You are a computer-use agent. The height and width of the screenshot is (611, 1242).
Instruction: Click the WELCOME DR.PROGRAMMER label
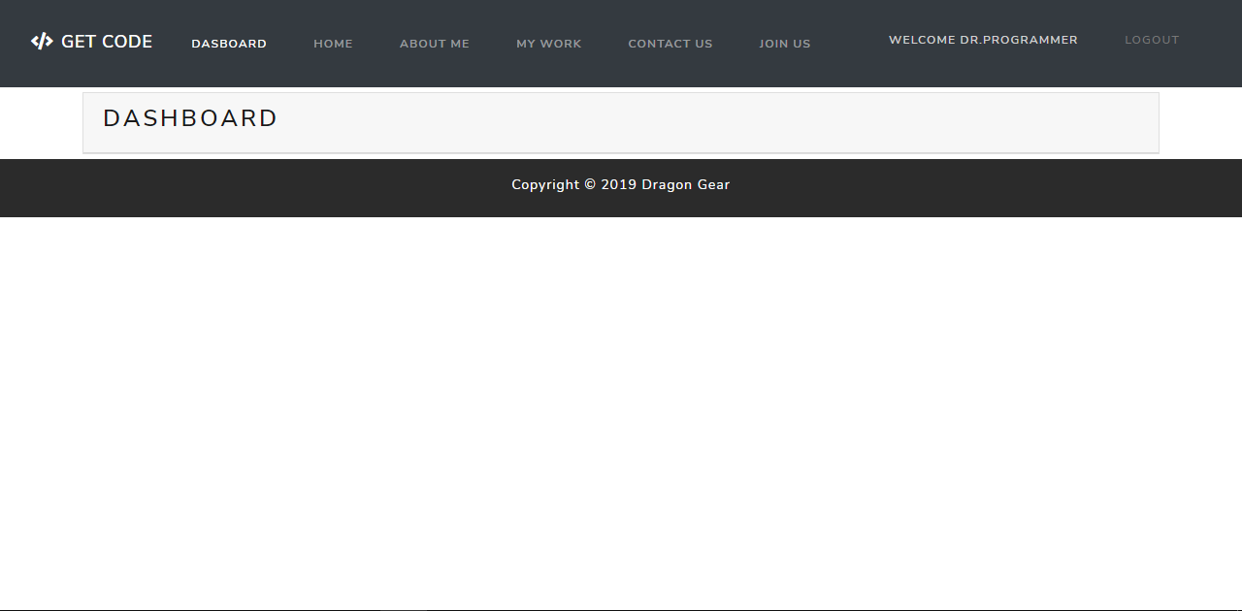[983, 40]
